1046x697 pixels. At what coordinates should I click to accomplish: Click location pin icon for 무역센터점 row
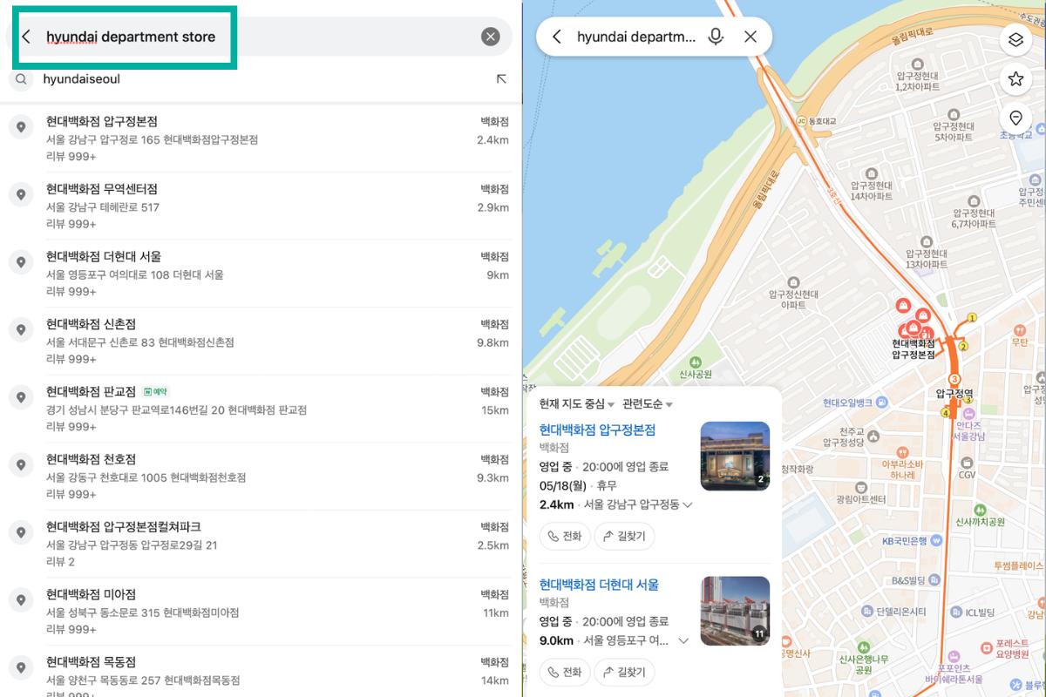point(21,195)
